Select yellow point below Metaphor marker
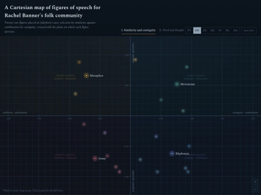 pyautogui.click(x=75, y=94)
